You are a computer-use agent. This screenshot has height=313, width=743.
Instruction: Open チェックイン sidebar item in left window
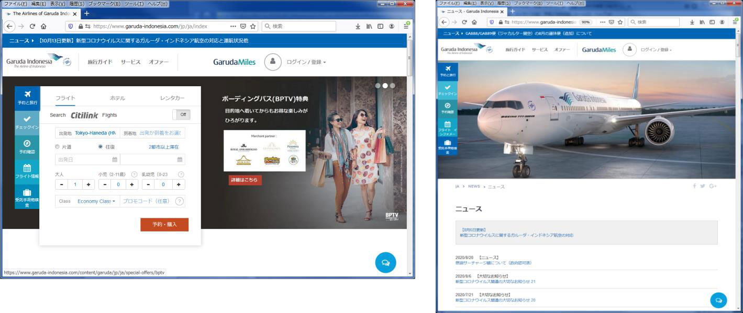pyautogui.click(x=27, y=122)
